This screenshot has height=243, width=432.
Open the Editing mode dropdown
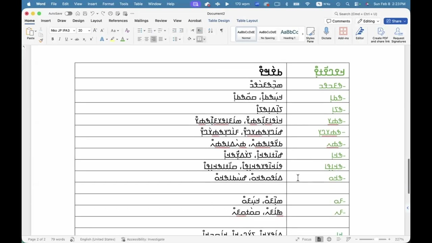tap(369, 21)
